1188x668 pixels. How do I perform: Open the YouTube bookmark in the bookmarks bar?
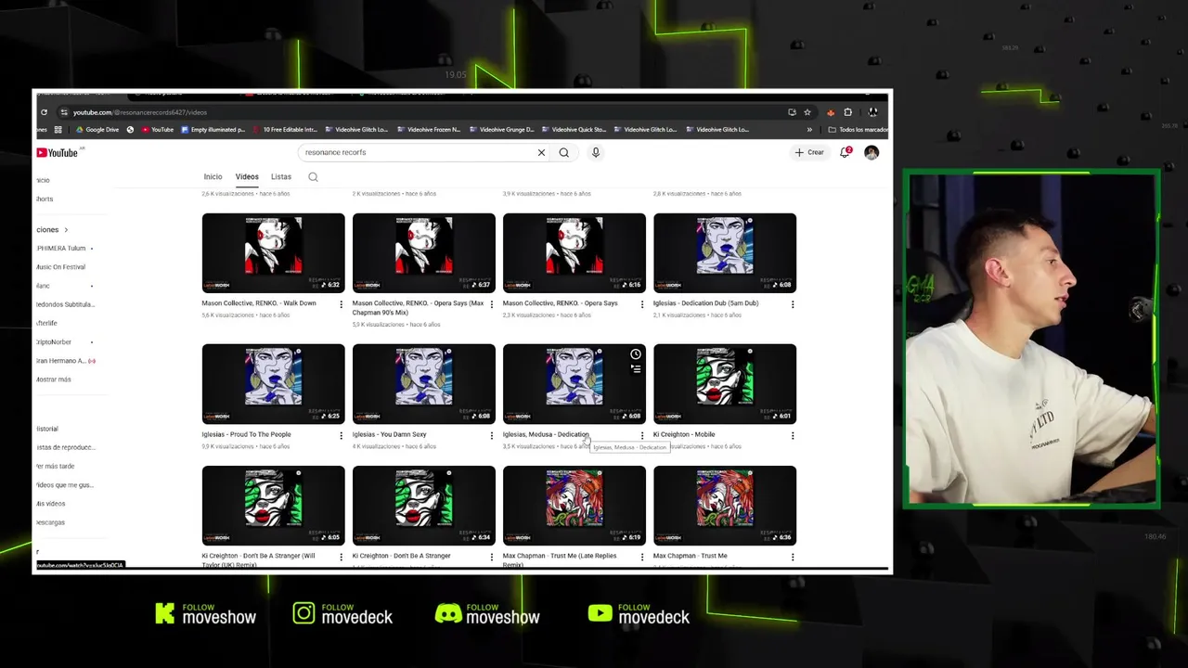tap(157, 130)
